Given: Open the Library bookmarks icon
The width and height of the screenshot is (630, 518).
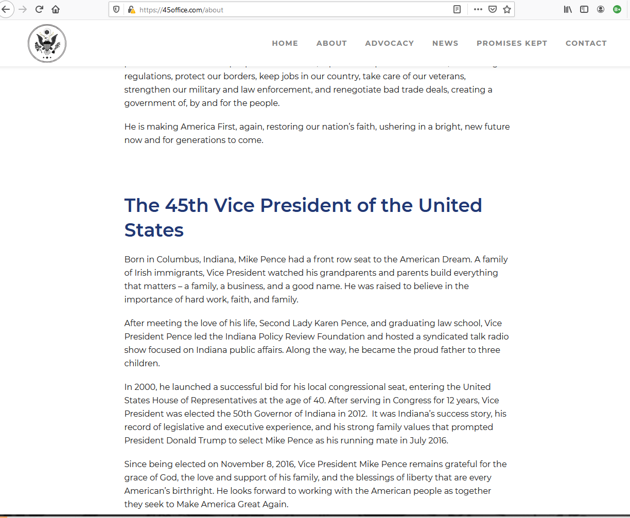Looking at the screenshot, I should [568, 9].
